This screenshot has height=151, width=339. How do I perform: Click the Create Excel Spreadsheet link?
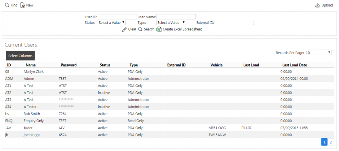pos(182,29)
